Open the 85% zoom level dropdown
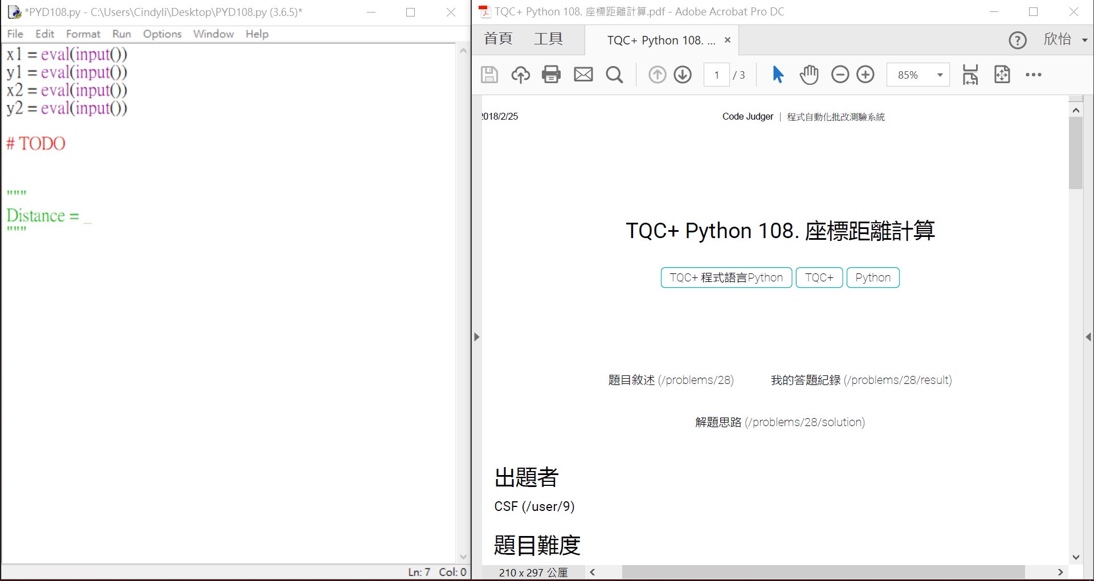The width and height of the screenshot is (1094, 581). [940, 75]
